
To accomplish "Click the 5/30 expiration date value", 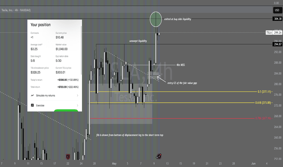I will tap(59, 61).
